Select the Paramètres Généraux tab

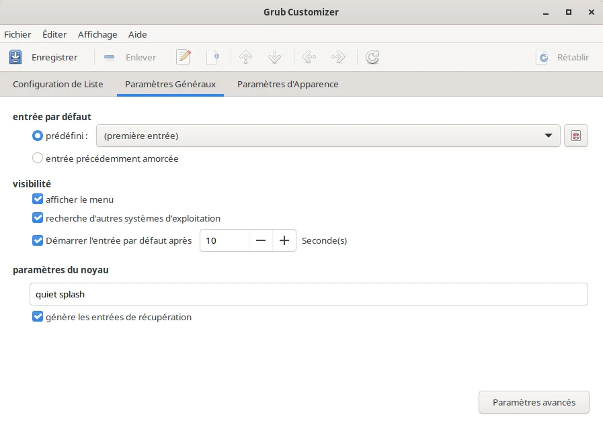coord(170,84)
